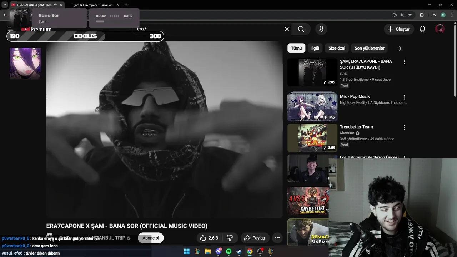
Task: Open File Explorer from the taskbar
Action: click(208, 251)
